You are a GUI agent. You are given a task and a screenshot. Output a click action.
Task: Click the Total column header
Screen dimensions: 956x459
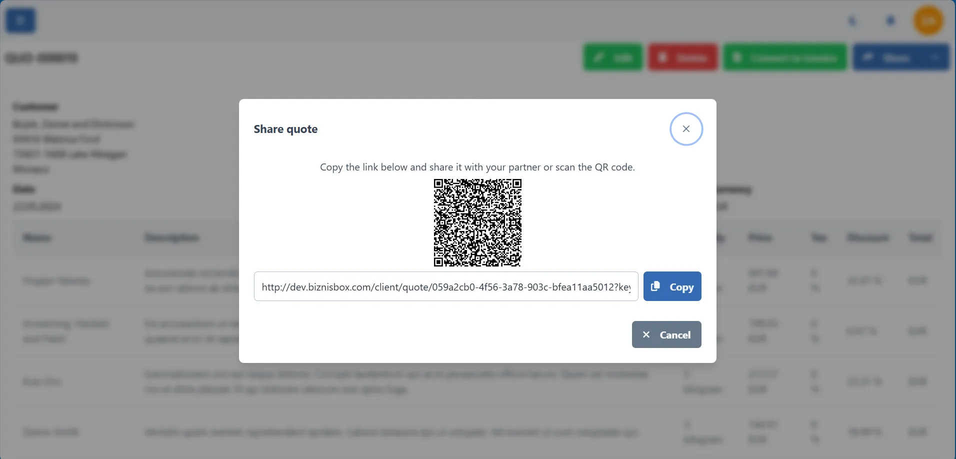coord(920,237)
